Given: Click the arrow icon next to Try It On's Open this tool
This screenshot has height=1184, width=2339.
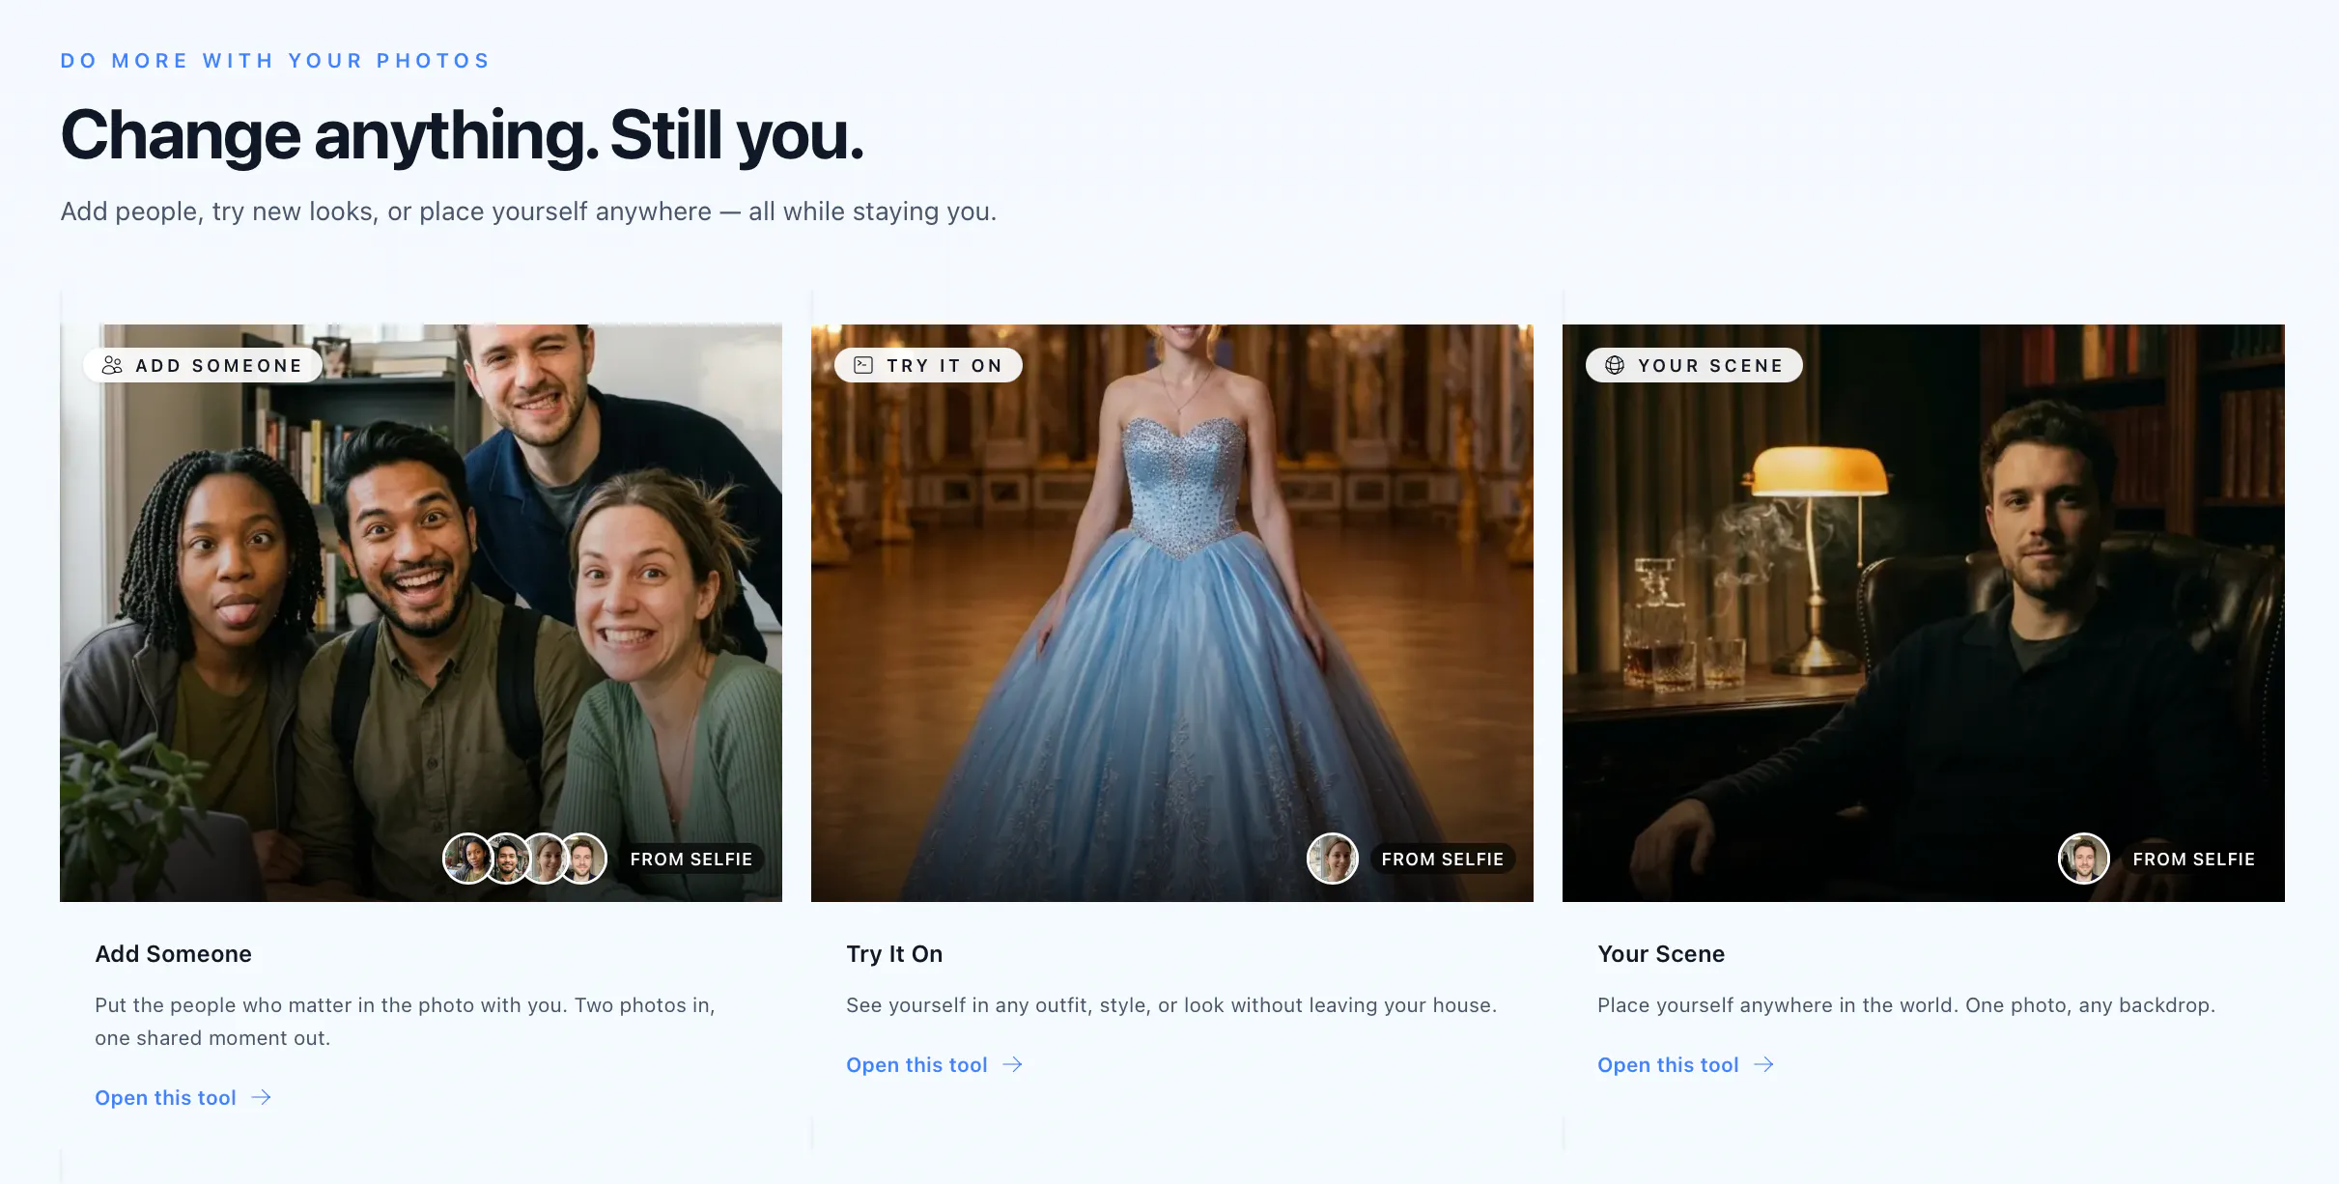Looking at the screenshot, I should tap(1012, 1064).
